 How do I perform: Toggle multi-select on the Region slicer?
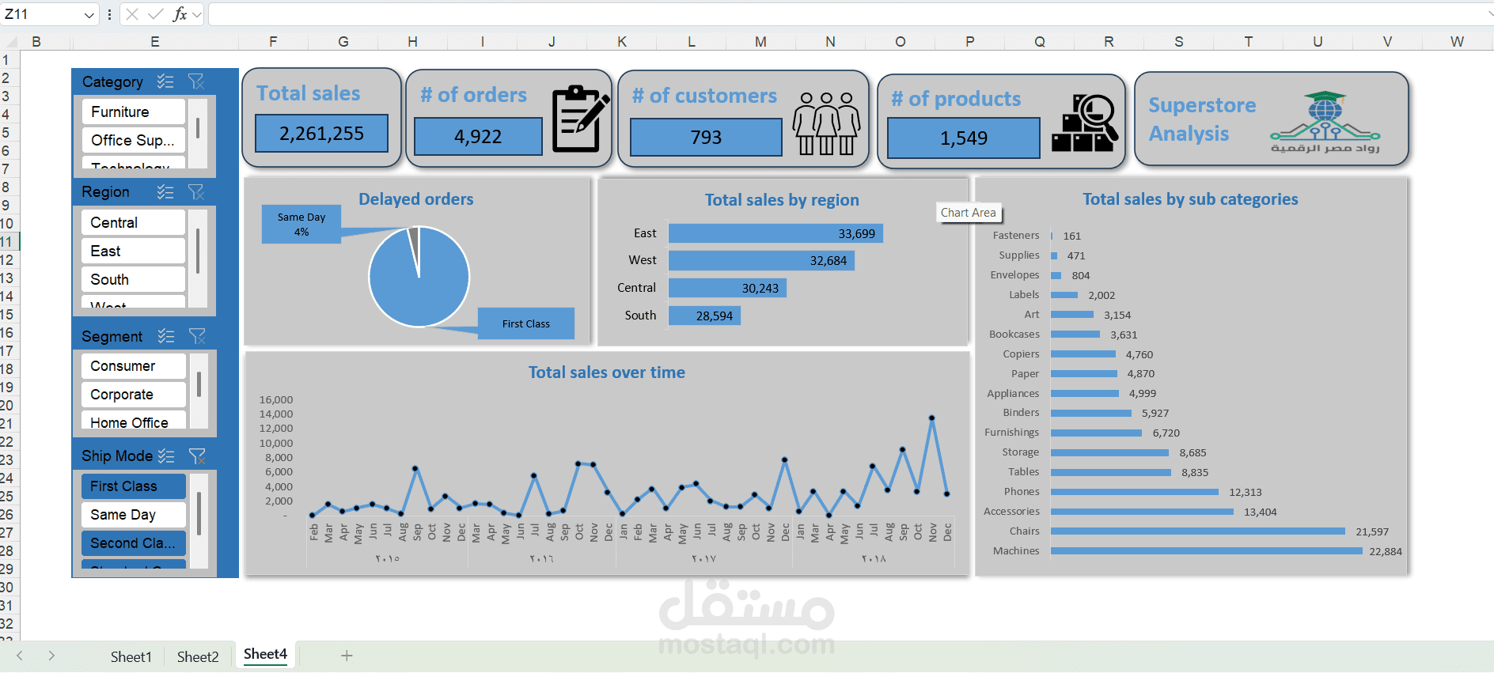(x=165, y=191)
